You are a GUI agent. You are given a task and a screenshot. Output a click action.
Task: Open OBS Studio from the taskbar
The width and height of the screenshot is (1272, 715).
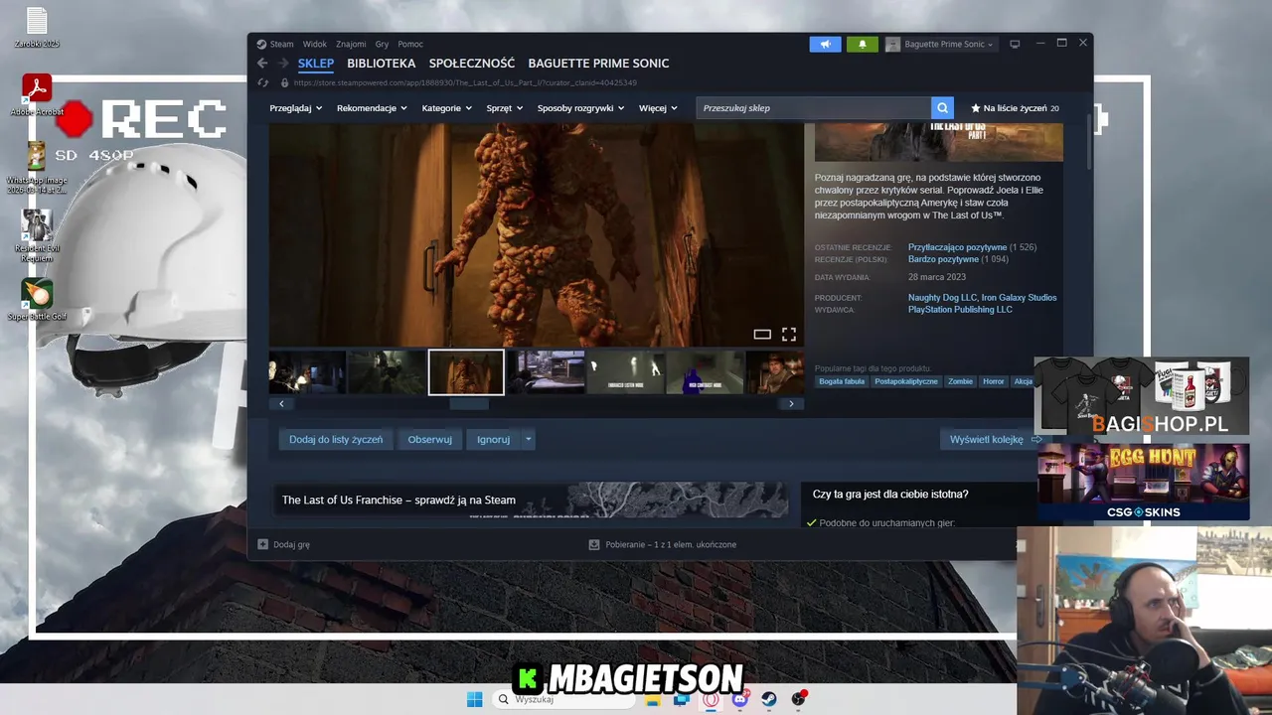click(x=798, y=699)
